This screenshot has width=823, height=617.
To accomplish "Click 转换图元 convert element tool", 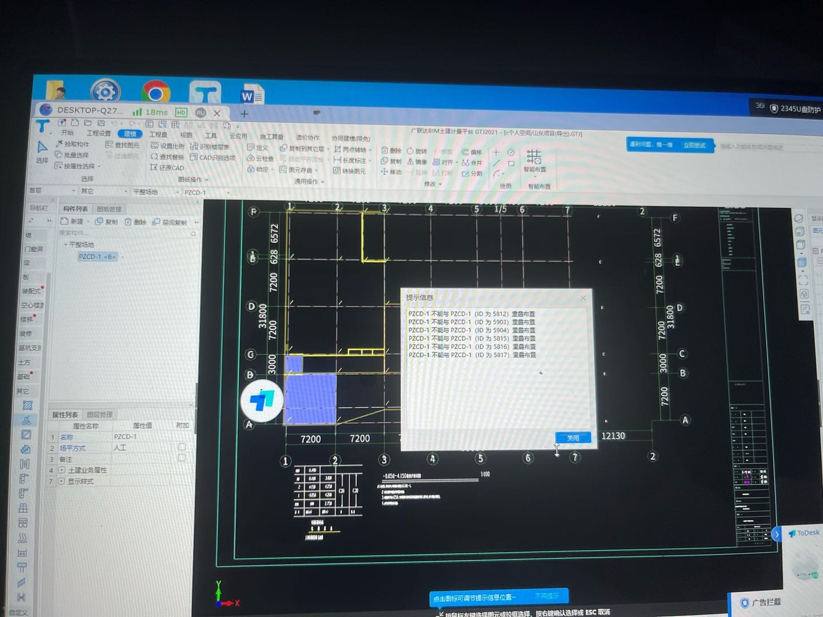I will tap(349, 171).
